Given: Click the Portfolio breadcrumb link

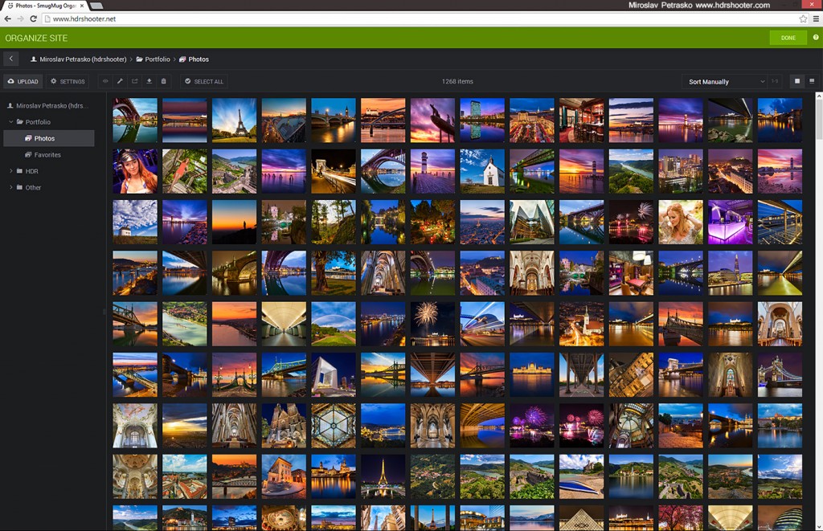Looking at the screenshot, I should point(158,59).
